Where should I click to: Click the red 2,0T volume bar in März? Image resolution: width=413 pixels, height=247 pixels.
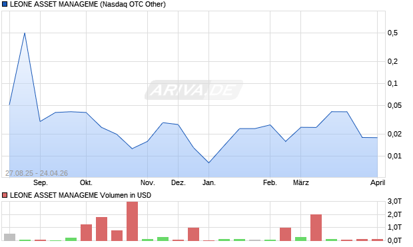click(x=316, y=228)
